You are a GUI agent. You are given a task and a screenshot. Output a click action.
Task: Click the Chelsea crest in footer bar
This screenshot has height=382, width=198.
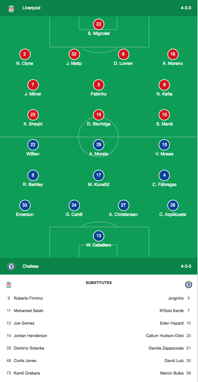pos(11,266)
